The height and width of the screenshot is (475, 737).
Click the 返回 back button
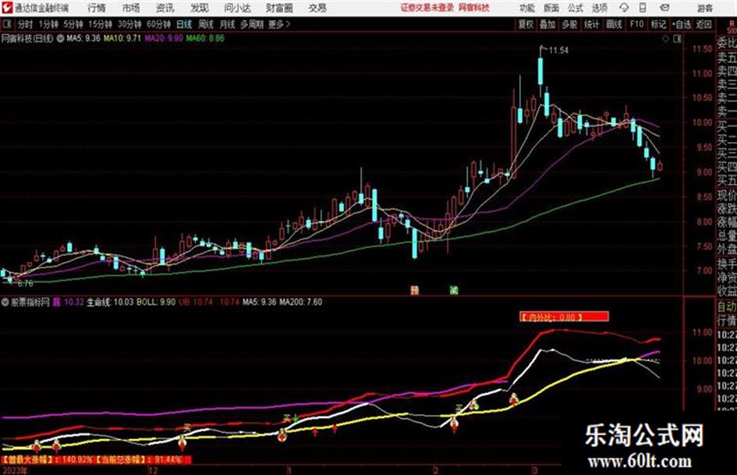(703, 24)
